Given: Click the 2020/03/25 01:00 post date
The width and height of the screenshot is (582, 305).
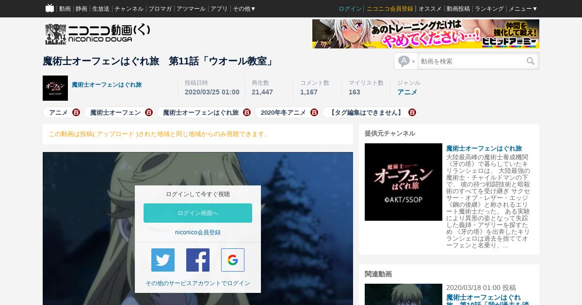Looking at the screenshot, I should click(x=212, y=92).
